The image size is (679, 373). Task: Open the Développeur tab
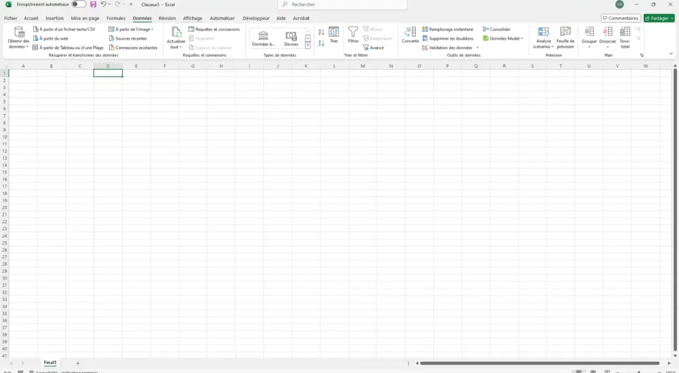coord(256,18)
